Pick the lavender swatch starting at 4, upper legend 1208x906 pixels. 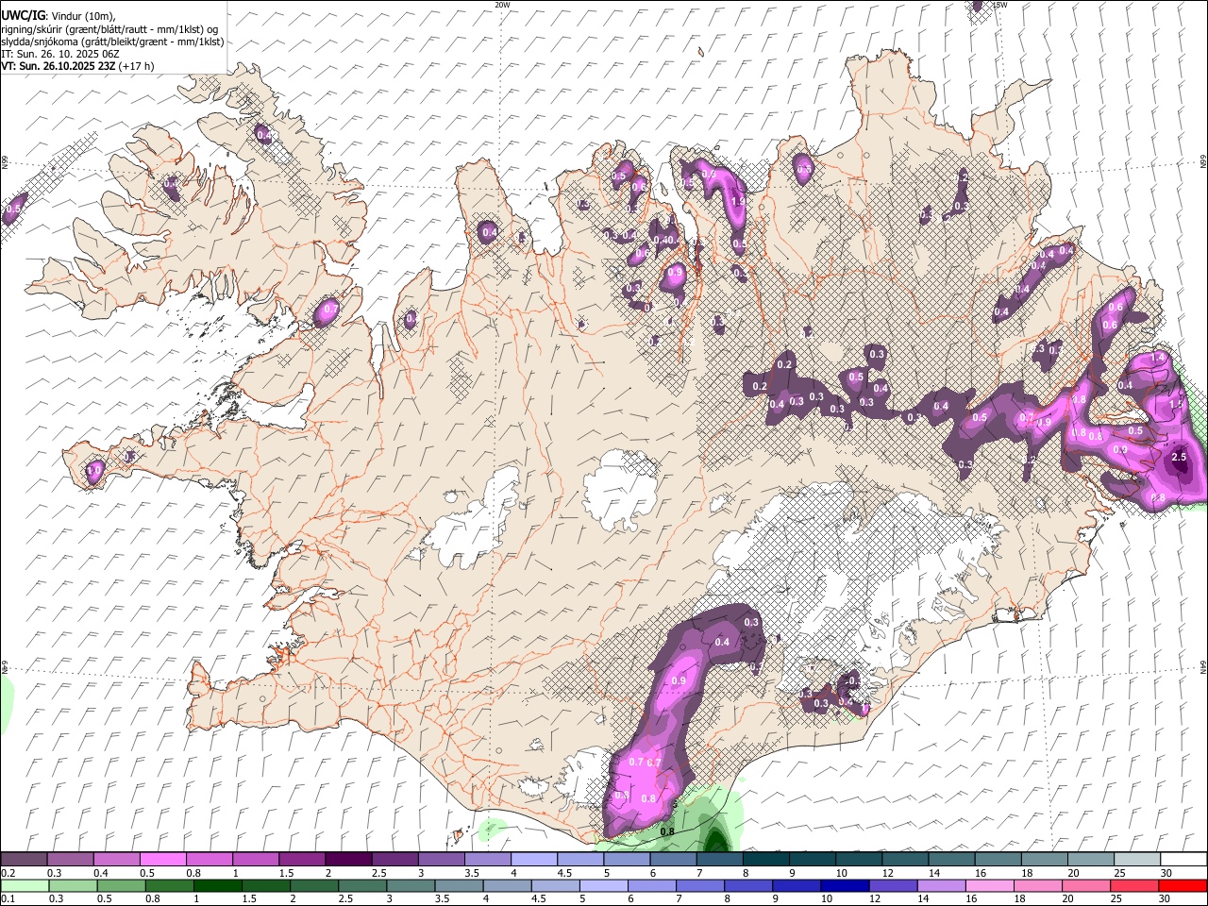point(534,860)
